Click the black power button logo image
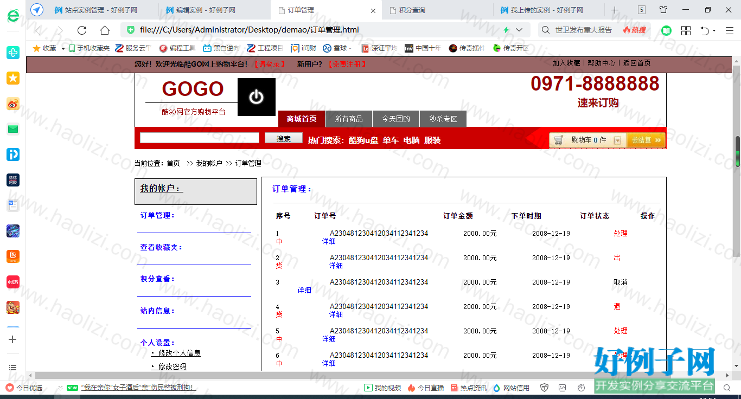 (x=257, y=97)
